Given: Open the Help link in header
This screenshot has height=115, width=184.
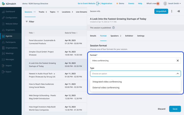Looking at the screenshot, I should [x=140, y=3].
